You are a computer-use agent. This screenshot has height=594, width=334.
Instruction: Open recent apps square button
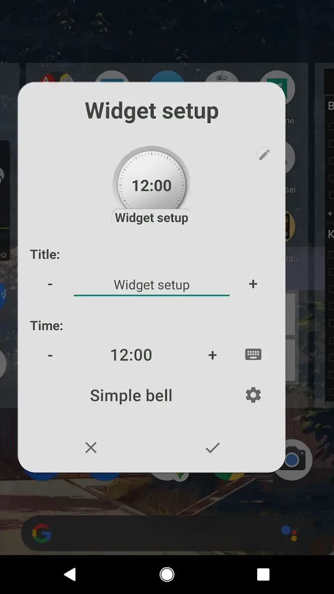pos(263,574)
